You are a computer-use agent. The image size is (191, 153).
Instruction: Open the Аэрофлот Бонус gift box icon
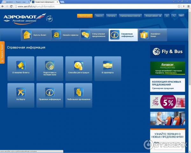point(144,35)
